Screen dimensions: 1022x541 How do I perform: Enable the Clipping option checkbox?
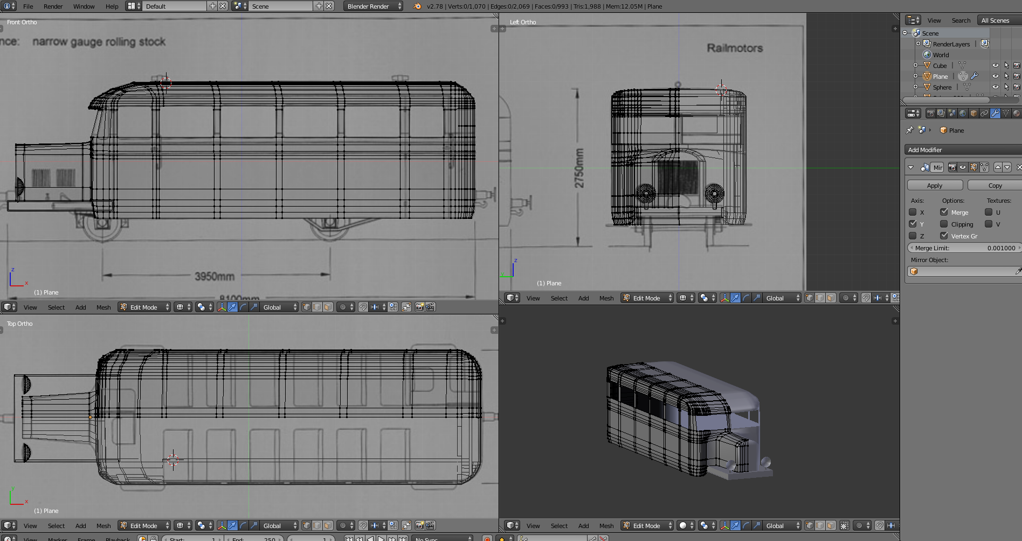click(944, 224)
